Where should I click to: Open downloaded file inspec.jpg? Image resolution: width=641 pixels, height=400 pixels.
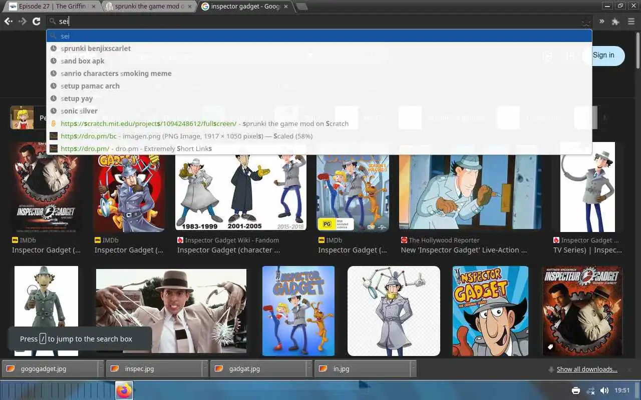point(153,369)
